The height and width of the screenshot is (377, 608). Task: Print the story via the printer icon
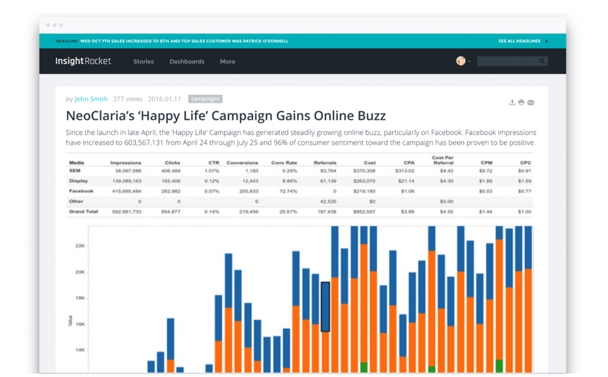521,102
